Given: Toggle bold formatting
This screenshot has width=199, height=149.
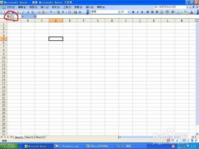Looking at the screenshot, I should coord(133,12).
